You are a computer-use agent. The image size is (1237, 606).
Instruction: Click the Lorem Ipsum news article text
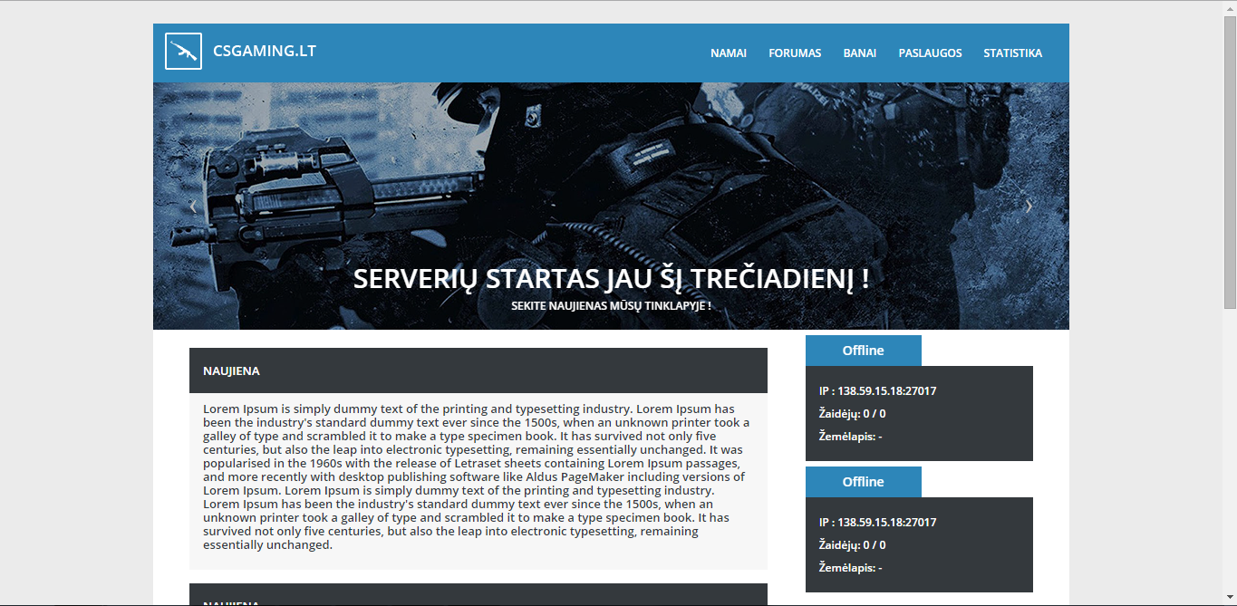477,476
